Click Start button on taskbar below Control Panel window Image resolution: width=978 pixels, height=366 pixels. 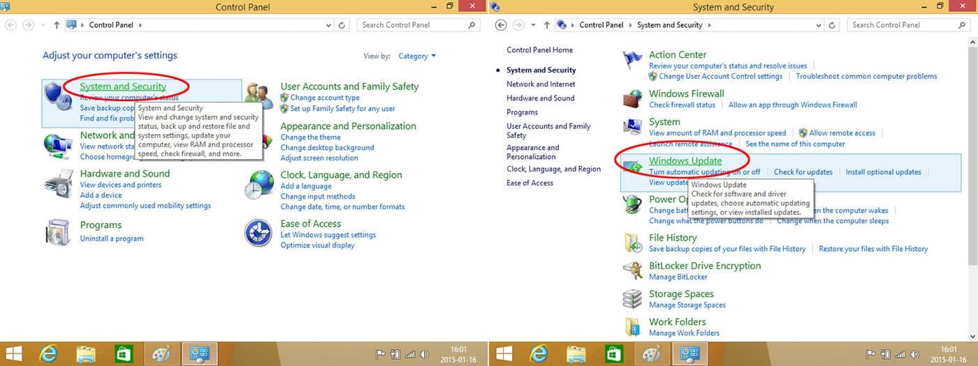13,353
